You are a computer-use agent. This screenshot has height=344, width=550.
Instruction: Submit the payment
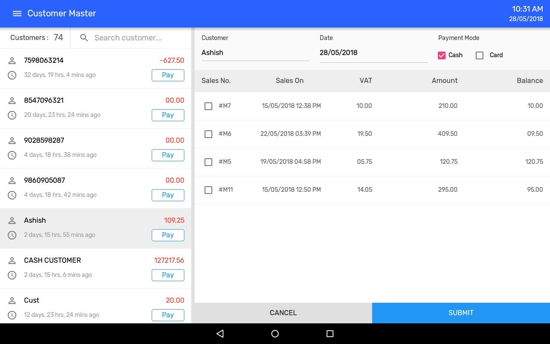[x=461, y=313]
